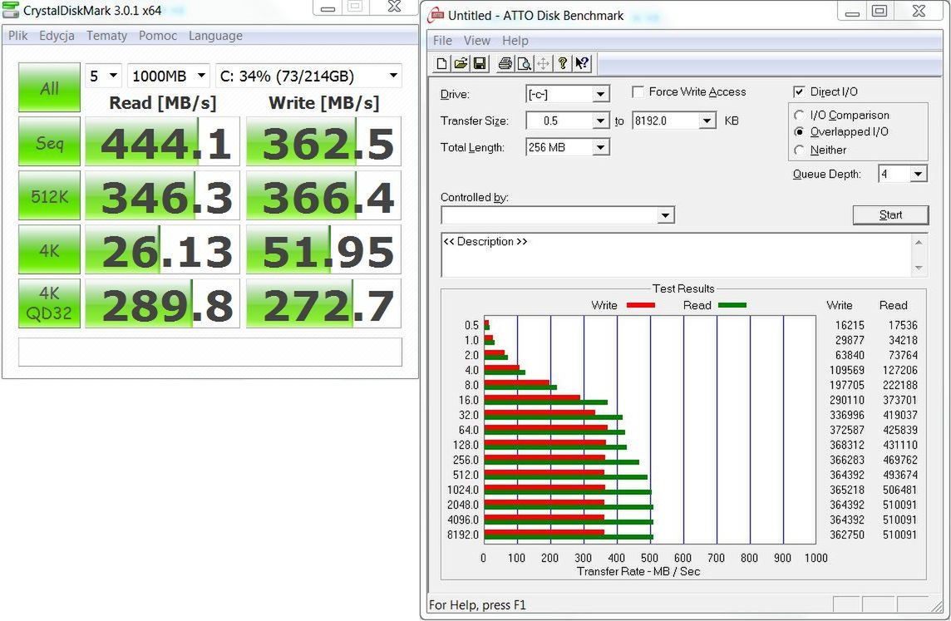
Task: Click the ATTO status bar text For Help
Action: [477, 604]
